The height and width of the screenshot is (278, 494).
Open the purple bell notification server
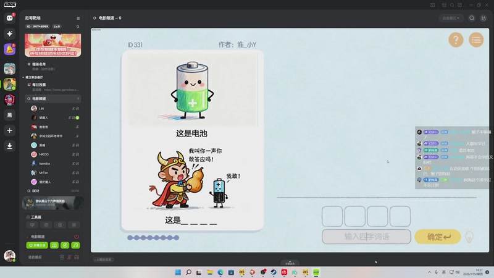coord(9,49)
